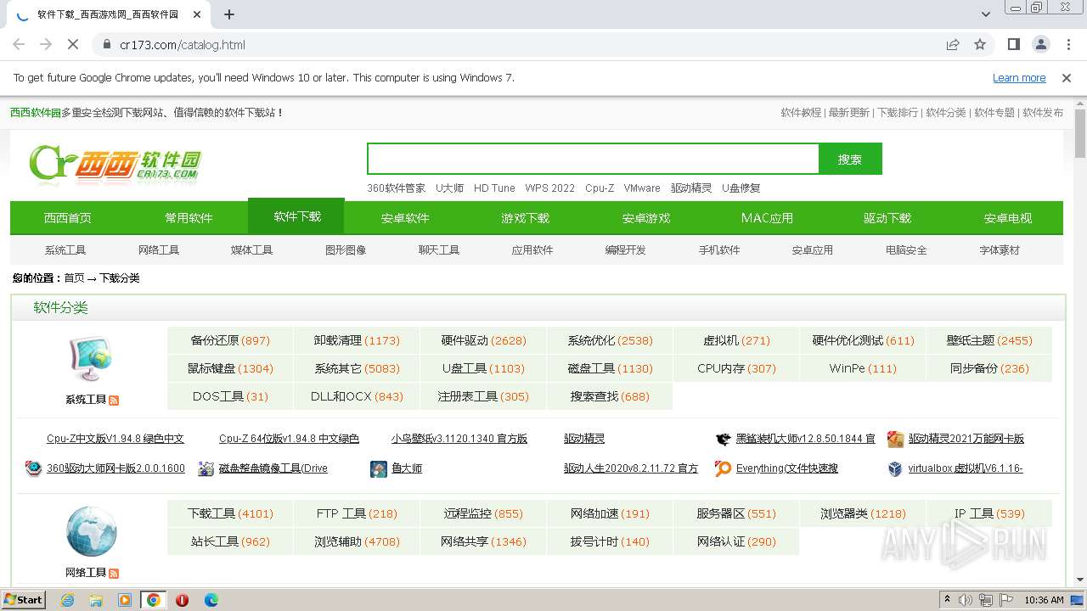
Task: Click the 360驱动大师网卡版 icon
Action: pos(33,468)
